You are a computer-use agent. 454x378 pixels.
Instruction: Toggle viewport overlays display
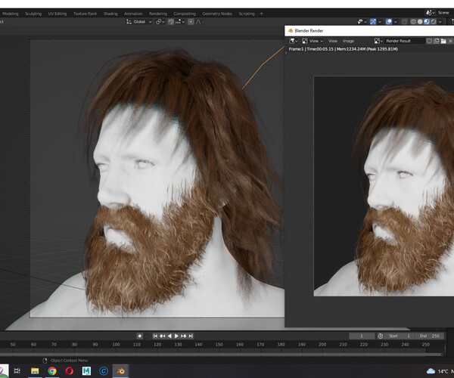[x=389, y=22]
